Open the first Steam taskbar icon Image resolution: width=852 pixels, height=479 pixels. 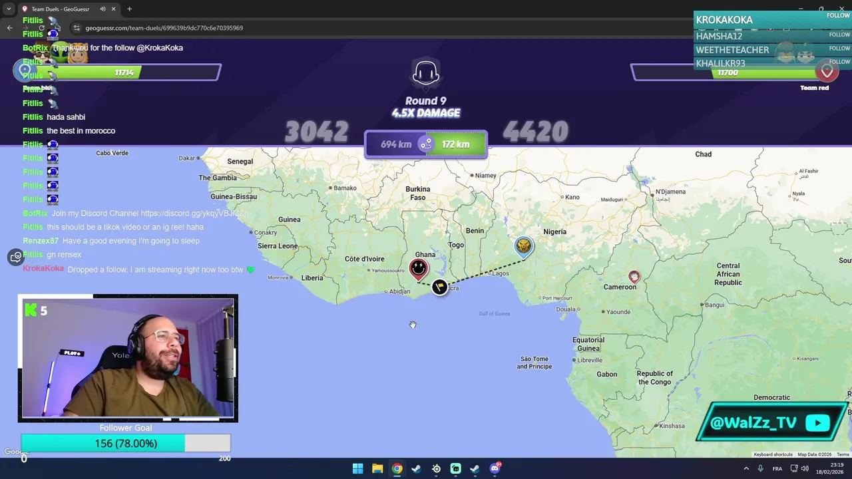coord(416,468)
